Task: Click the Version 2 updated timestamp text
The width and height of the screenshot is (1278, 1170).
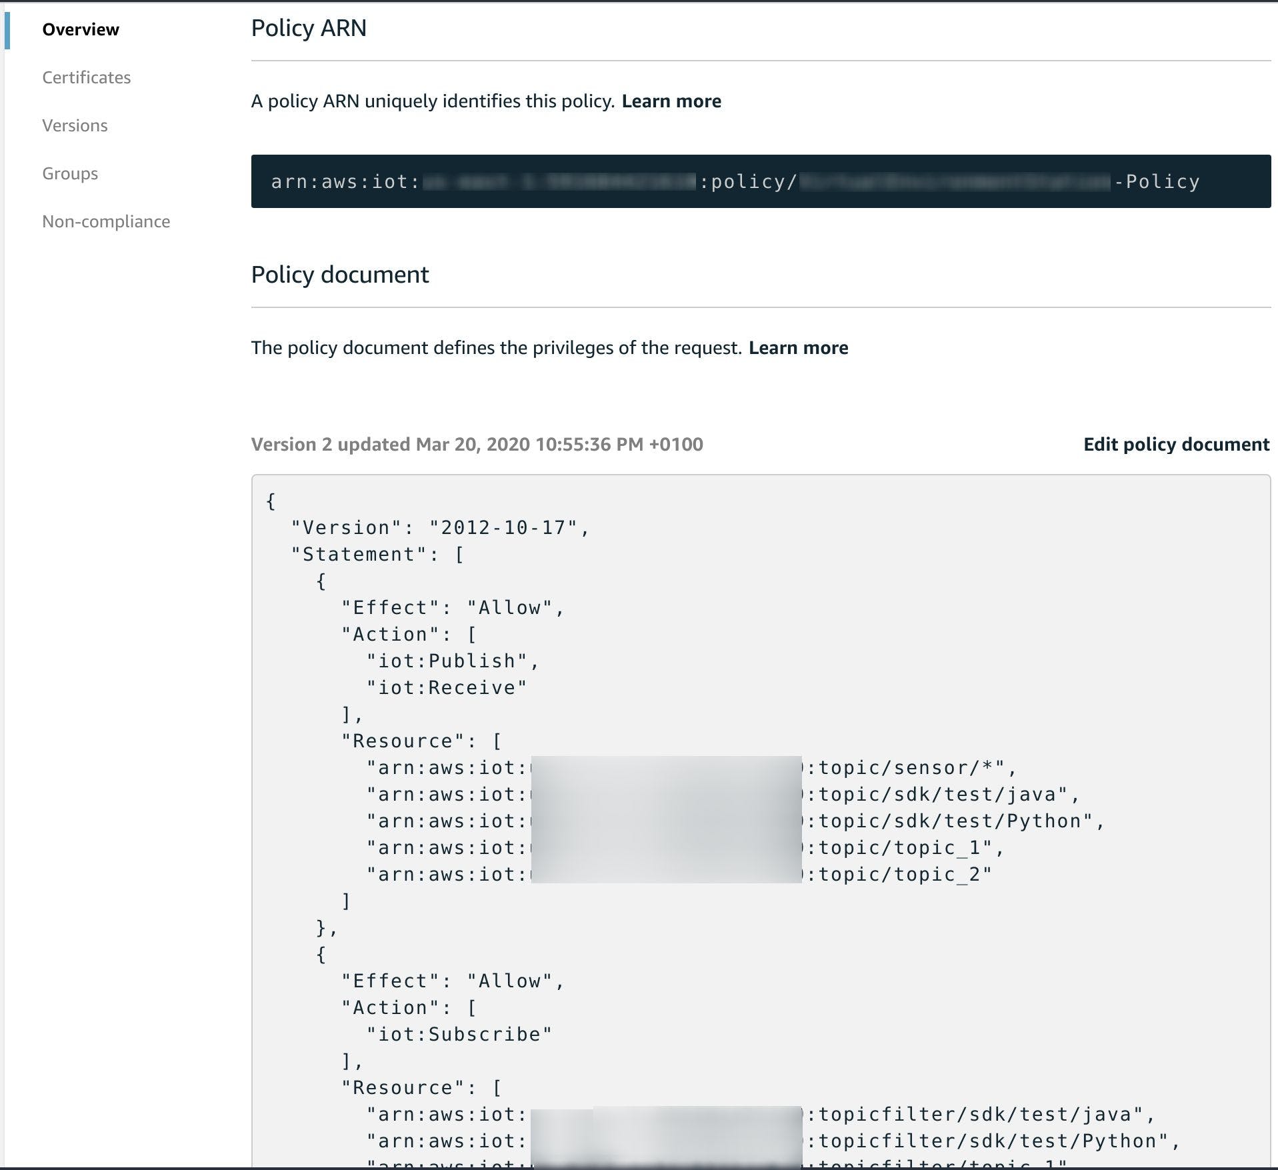Action: click(477, 445)
